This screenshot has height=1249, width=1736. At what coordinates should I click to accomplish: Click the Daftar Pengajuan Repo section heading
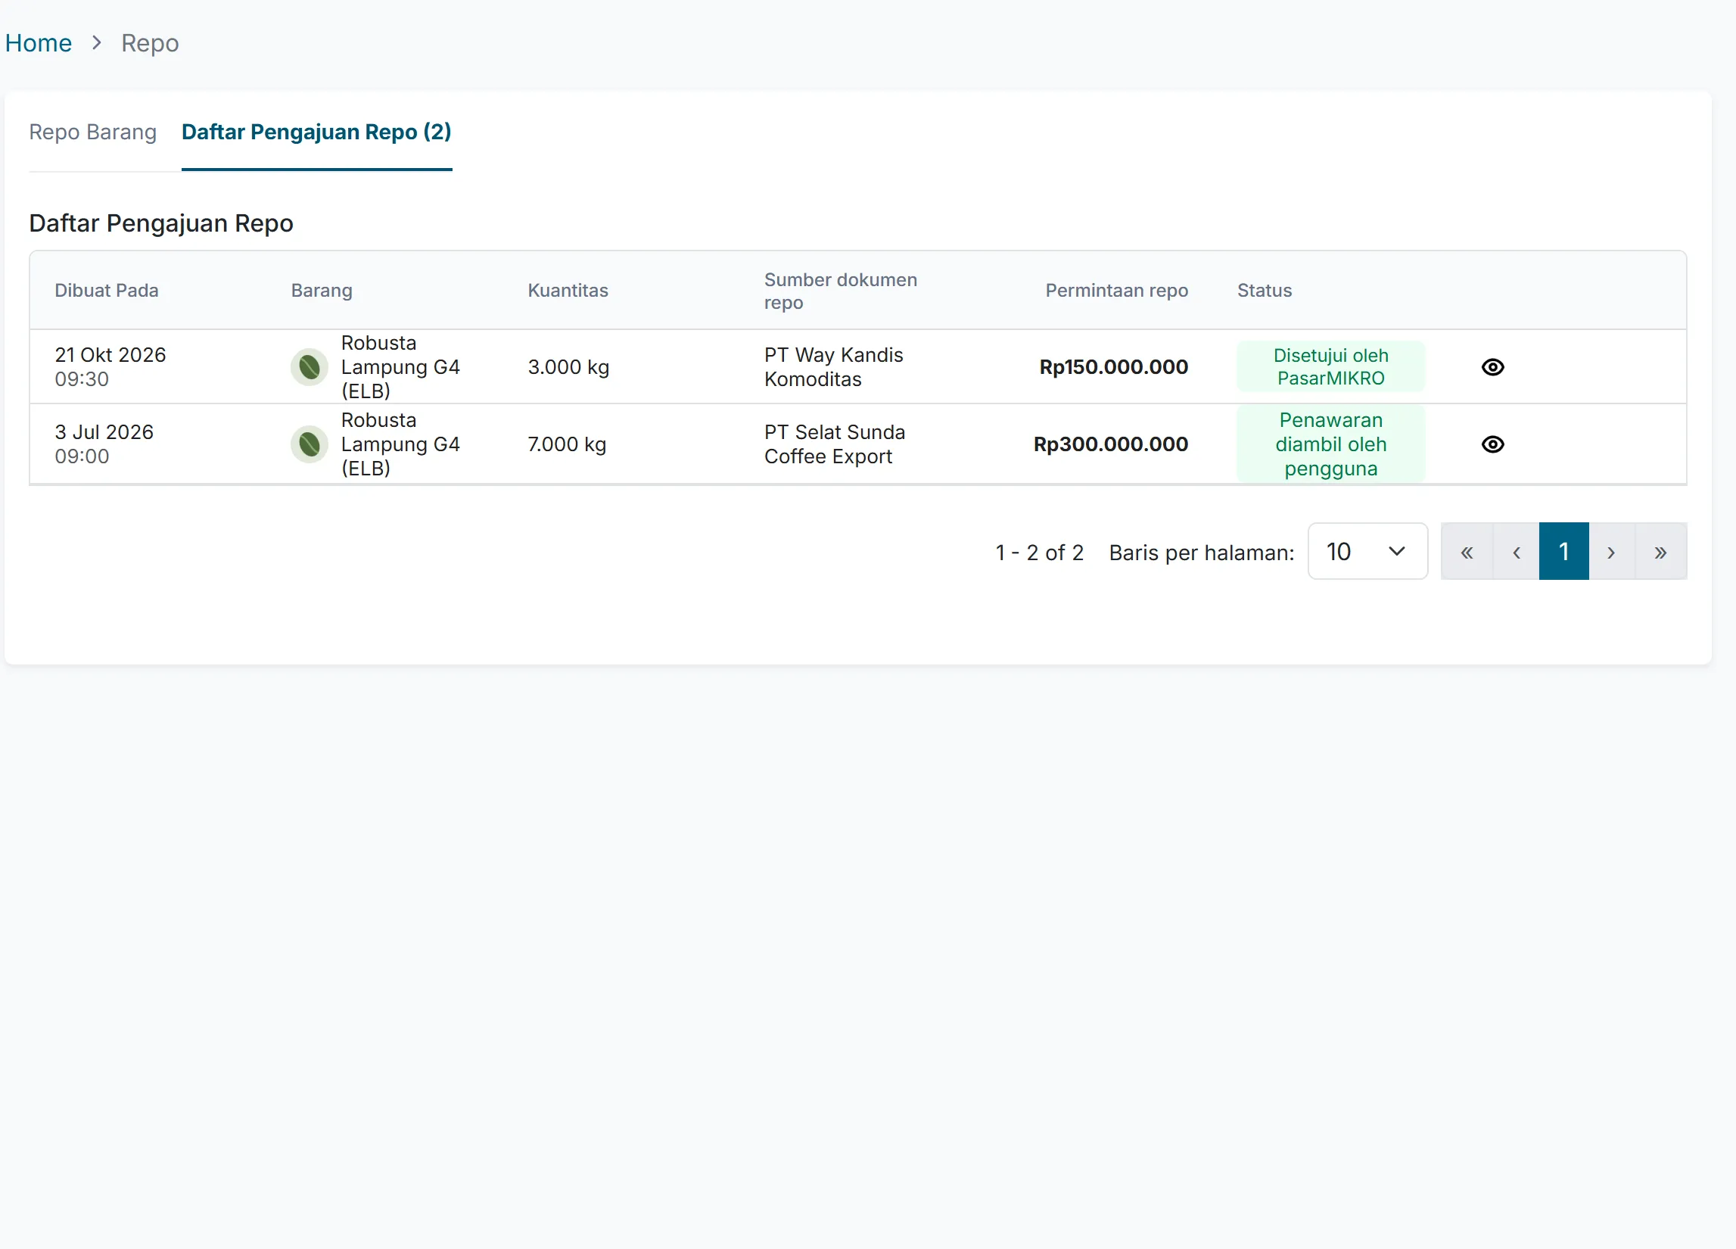tap(161, 223)
